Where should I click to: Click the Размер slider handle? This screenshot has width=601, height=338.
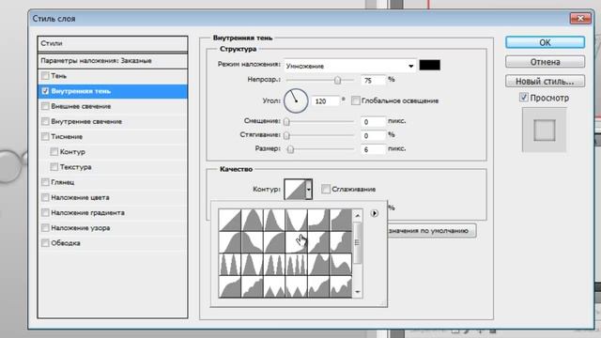pos(290,150)
